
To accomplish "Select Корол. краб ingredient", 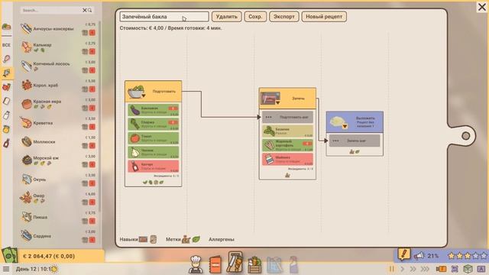I will pos(58,85).
